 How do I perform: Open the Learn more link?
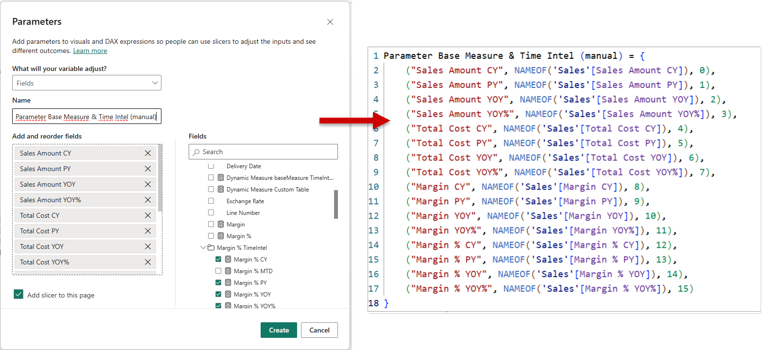90,51
